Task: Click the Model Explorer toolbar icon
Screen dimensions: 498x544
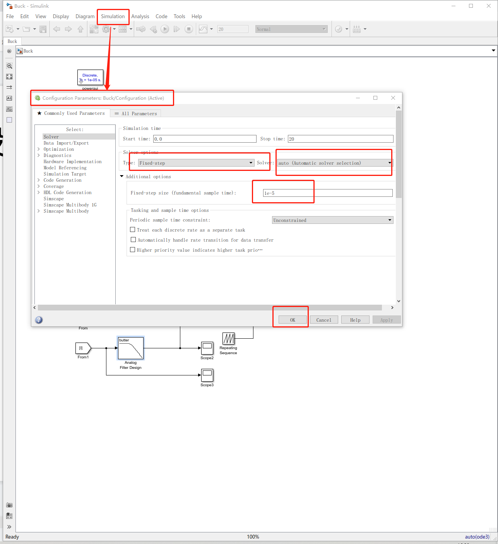Action: [x=123, y=29]
